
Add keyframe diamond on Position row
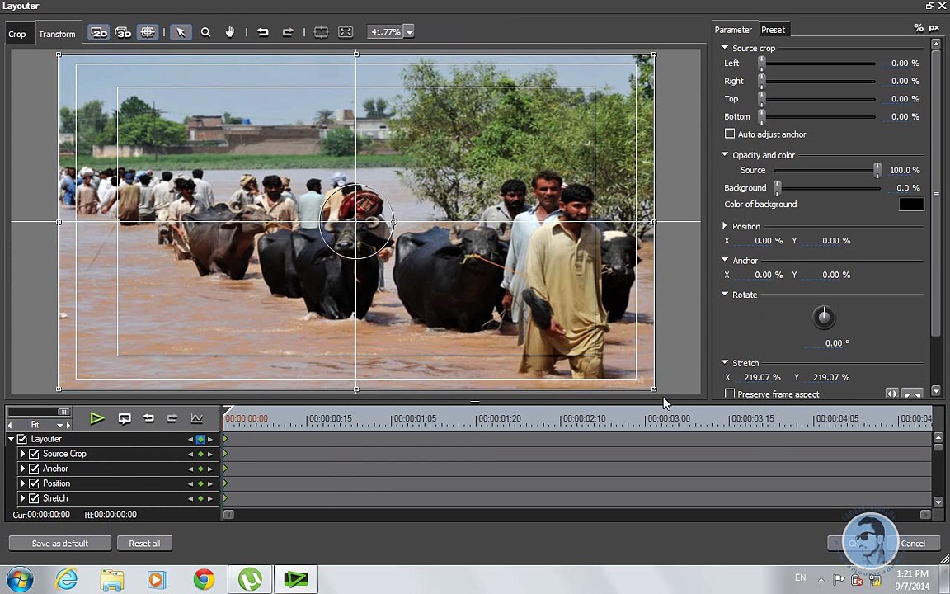click(200, 483)
